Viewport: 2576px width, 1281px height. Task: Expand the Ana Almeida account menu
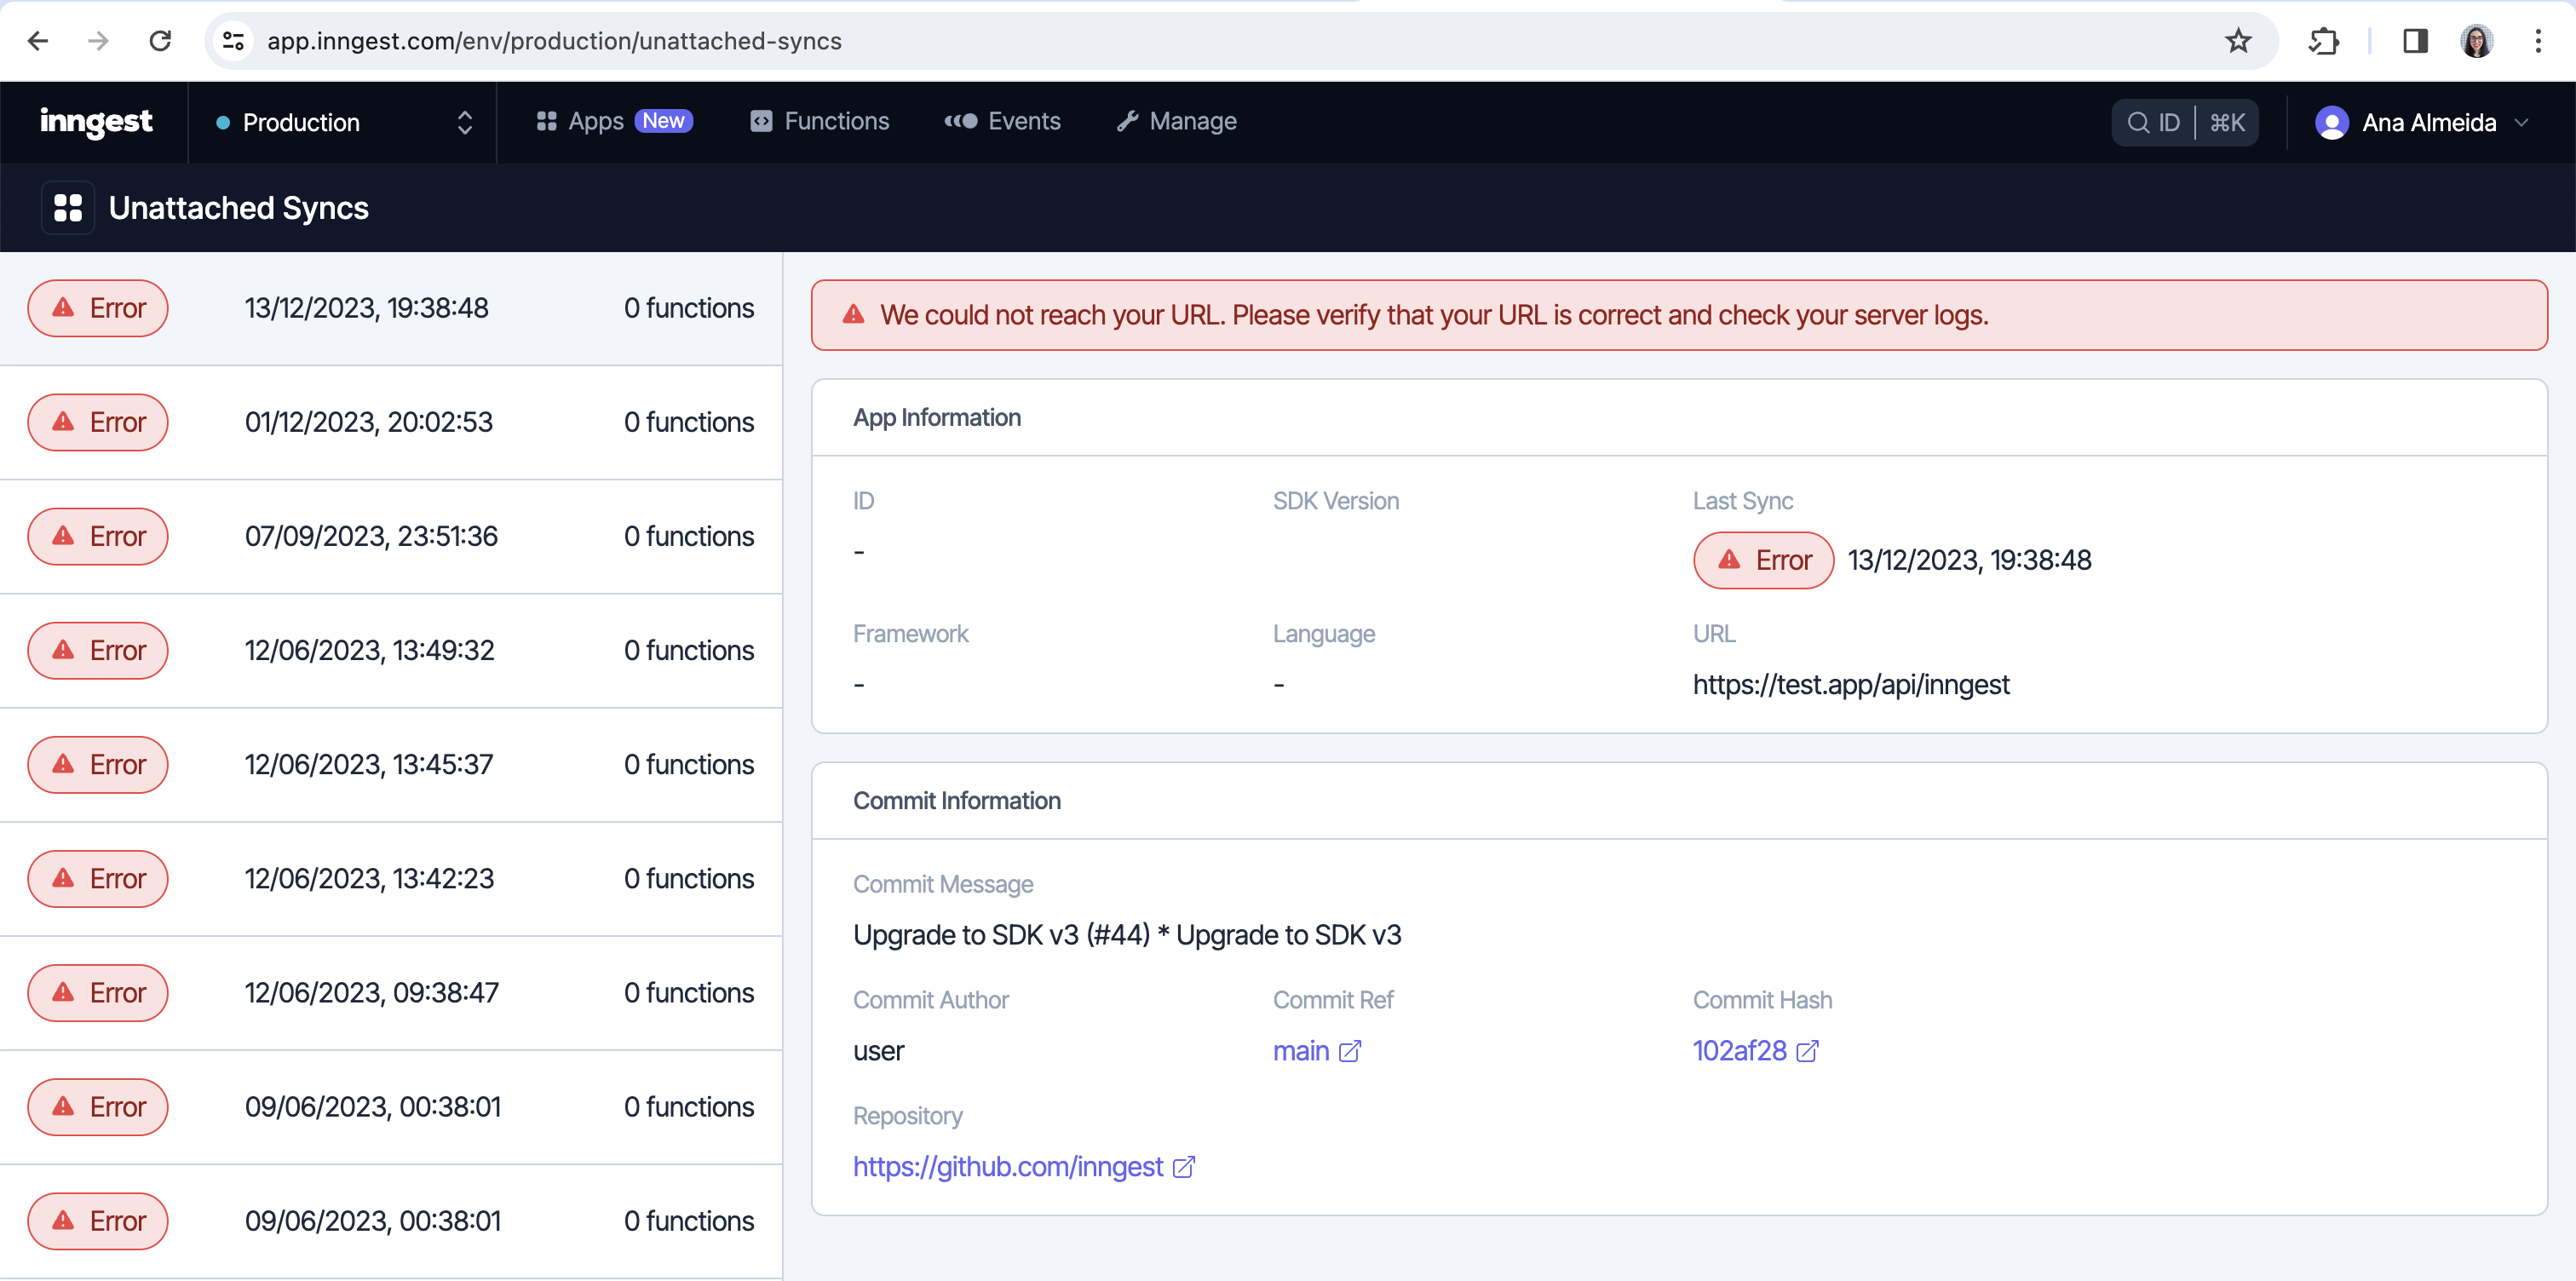pyautogui.click(x=2421, y=123)
